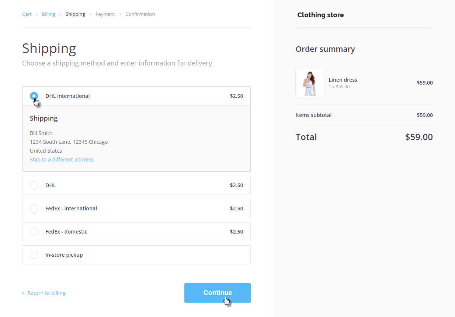Click the Confirmation breadcrumb step
The height and width of the screenshot is (317, 455).
[140, 14]
